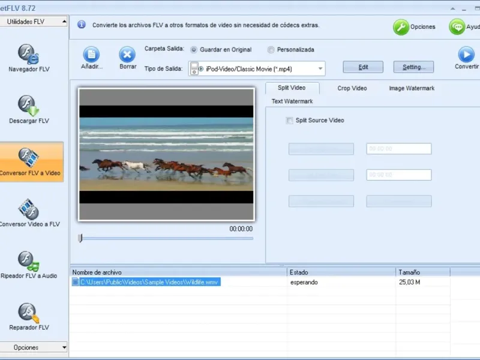Click the Edit button
The width and height of the screenshot is (480, 360).
click(363, 67)
